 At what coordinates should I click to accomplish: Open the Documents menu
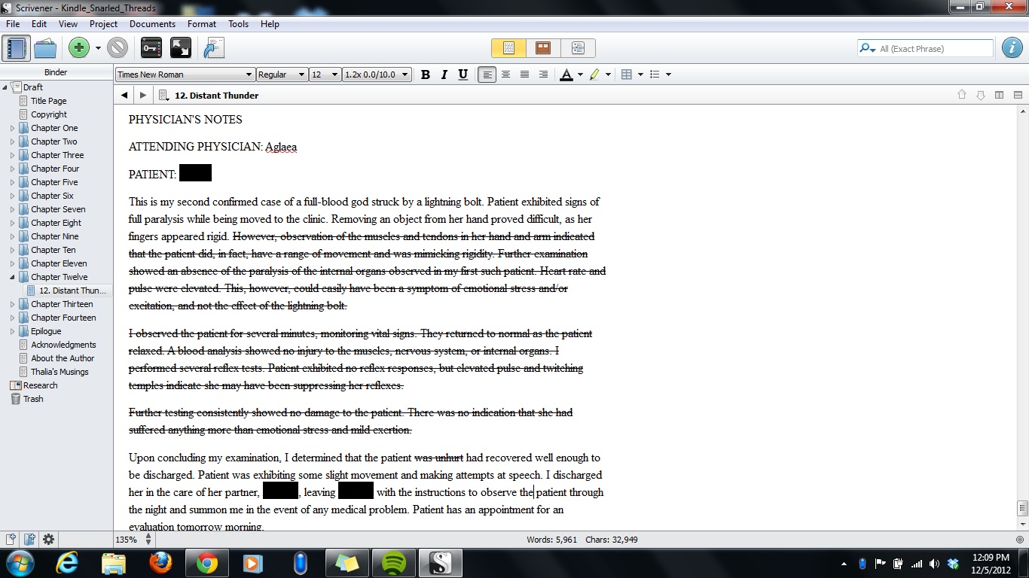152,24
